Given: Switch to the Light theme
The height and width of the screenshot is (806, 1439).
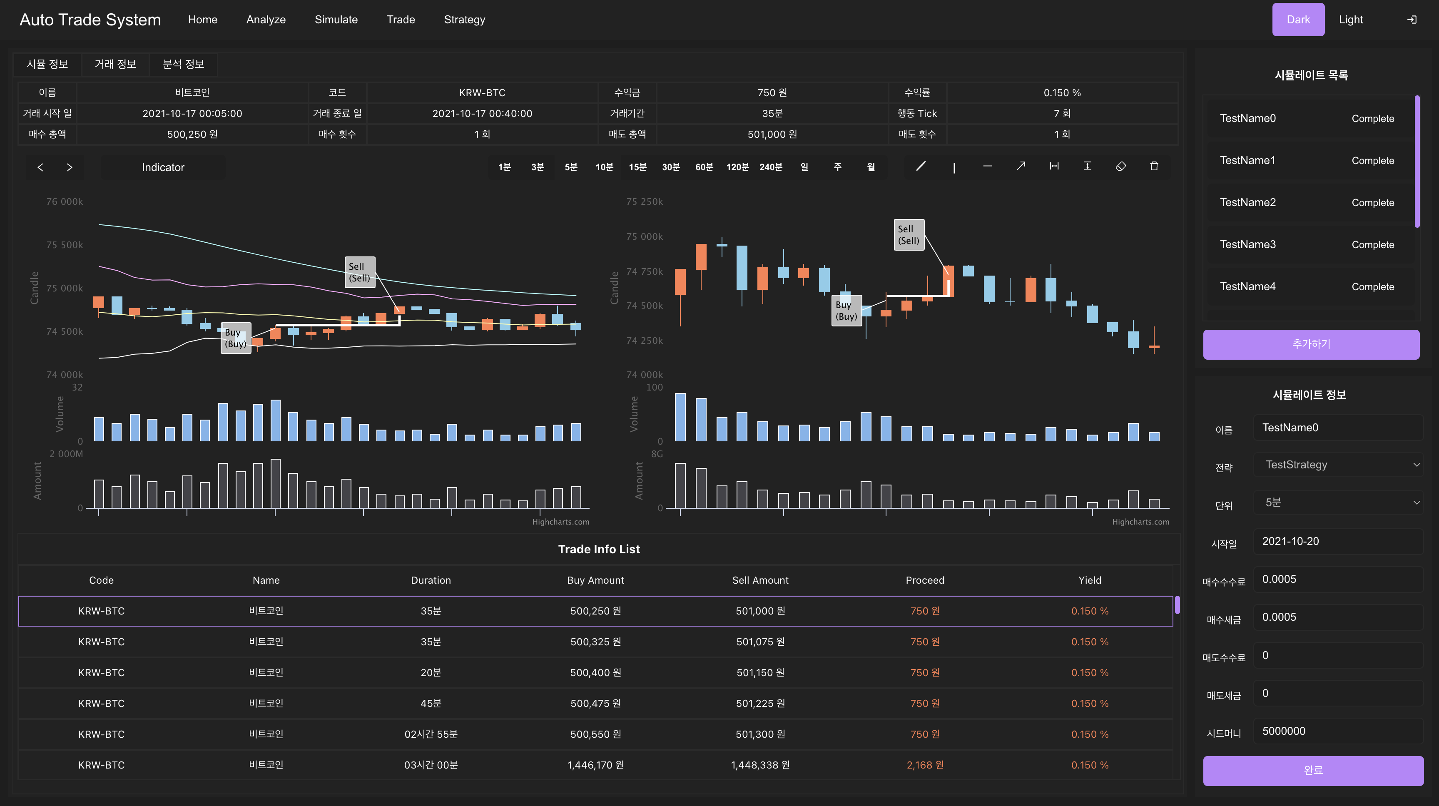Looking at the screenshot, I should 1350,20.
